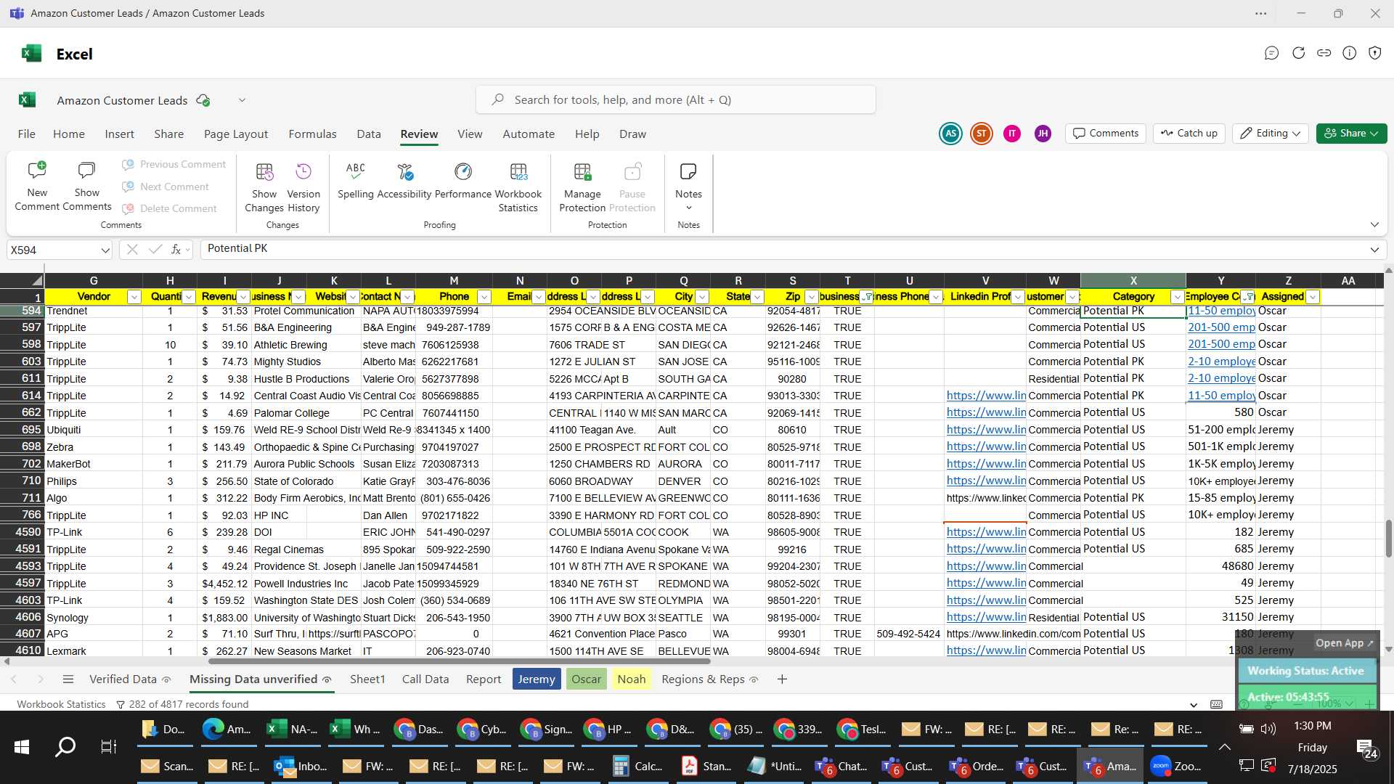Select column X header

coord(1133,280)
